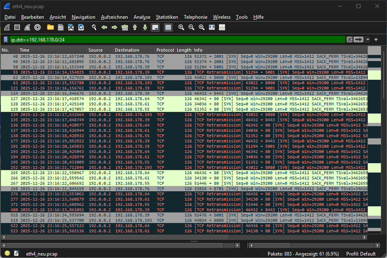Image resolution: width=387 pixels, height=258 pixels.
Task: Open capture file properties icon in the status bar
Action: 17,253
